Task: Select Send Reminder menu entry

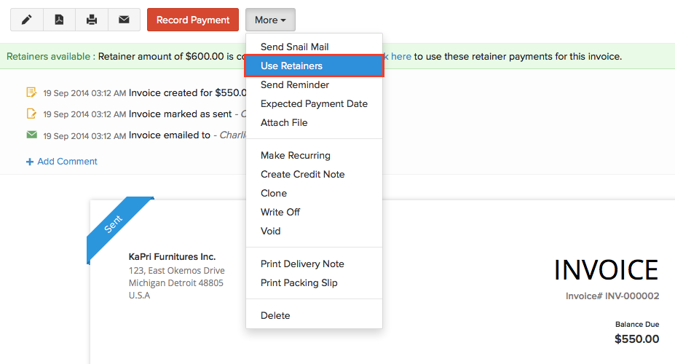Action: [294, 85]
